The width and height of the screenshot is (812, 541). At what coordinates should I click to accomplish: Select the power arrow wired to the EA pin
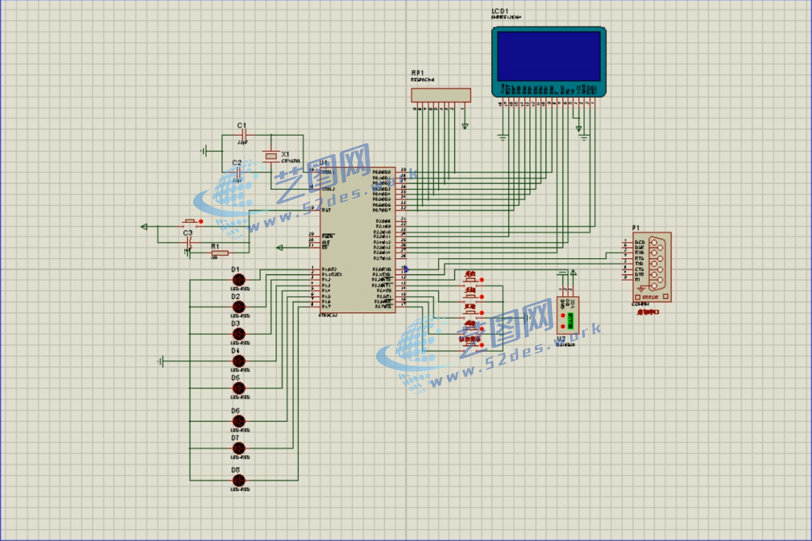[x=280, y=248]
